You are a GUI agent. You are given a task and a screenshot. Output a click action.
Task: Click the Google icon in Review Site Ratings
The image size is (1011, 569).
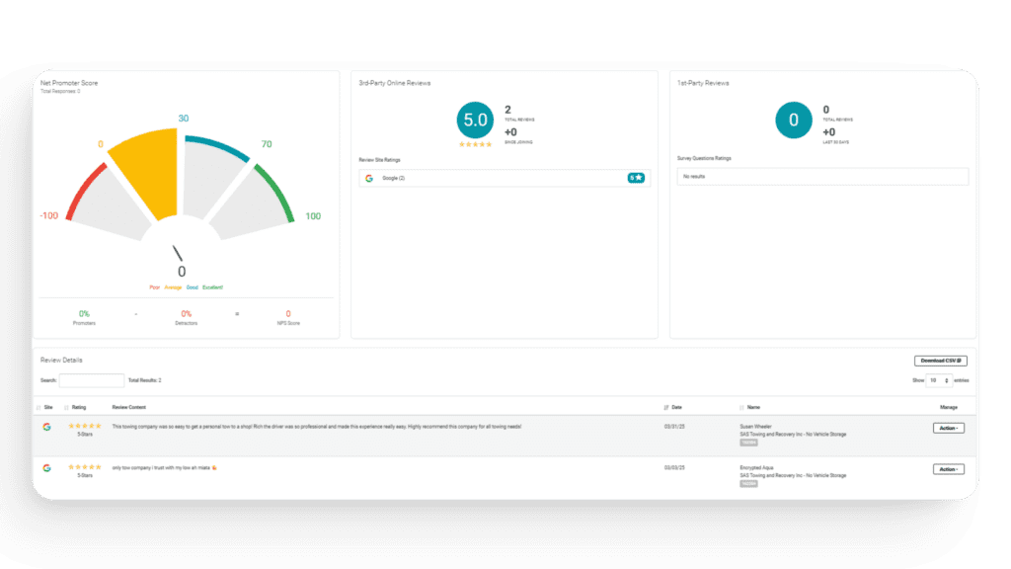368,178
